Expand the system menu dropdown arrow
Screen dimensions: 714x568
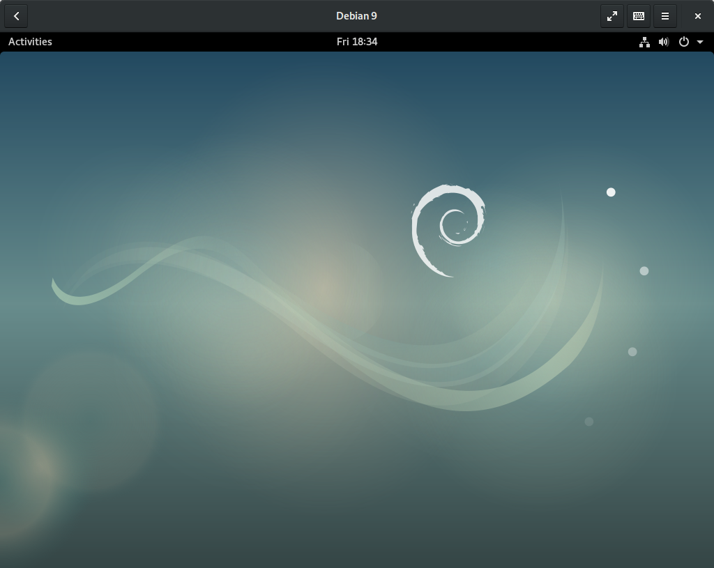coord(700,42)
